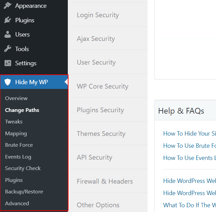Open the Brute Force submenu
216x212 pixels.
[19, 145]
